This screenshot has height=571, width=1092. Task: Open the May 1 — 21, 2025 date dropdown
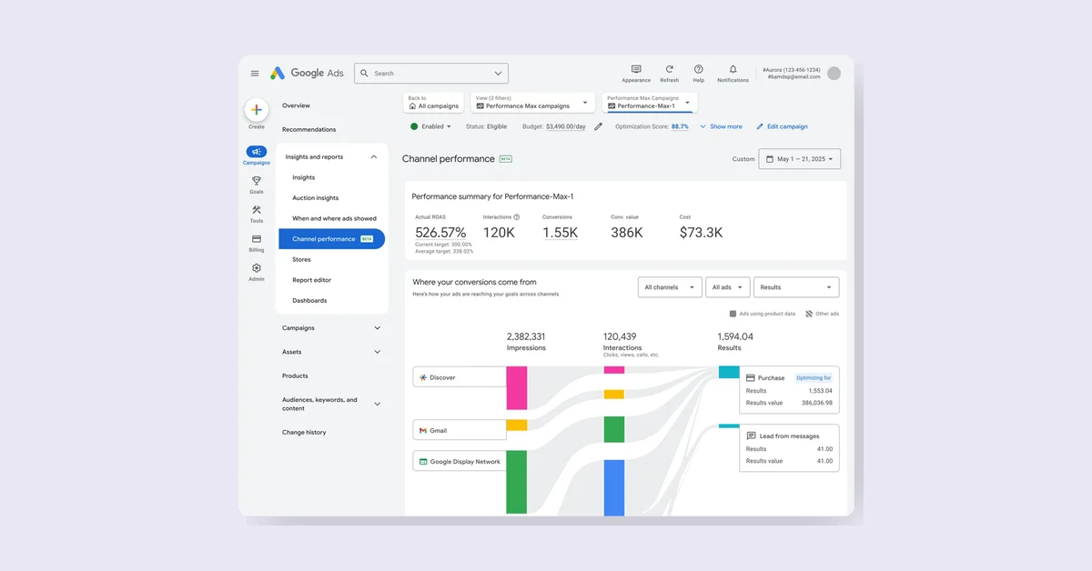[x=800, y=159]
